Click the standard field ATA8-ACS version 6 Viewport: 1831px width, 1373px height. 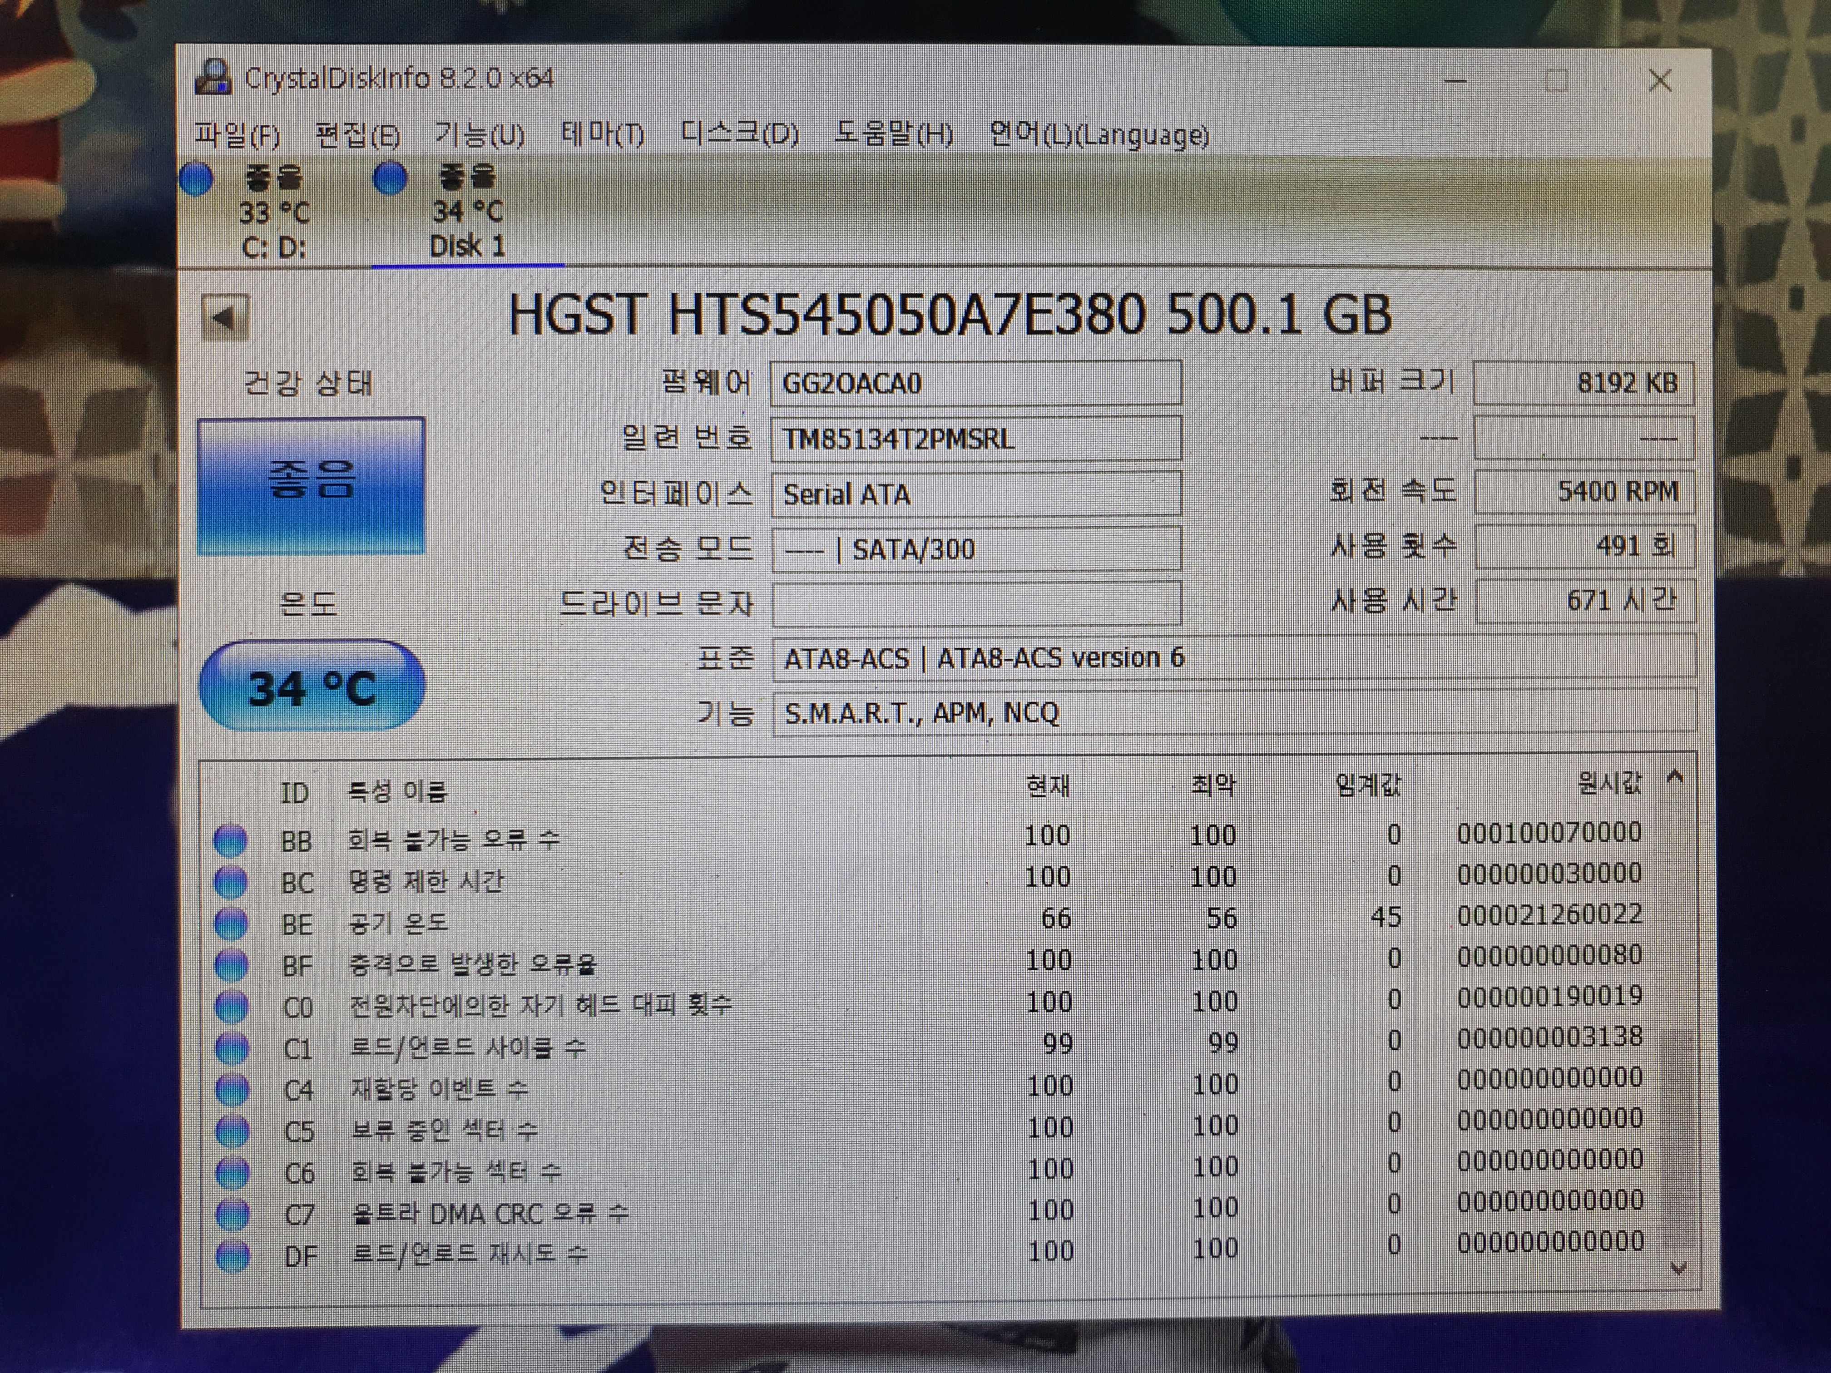(1233, 658)
